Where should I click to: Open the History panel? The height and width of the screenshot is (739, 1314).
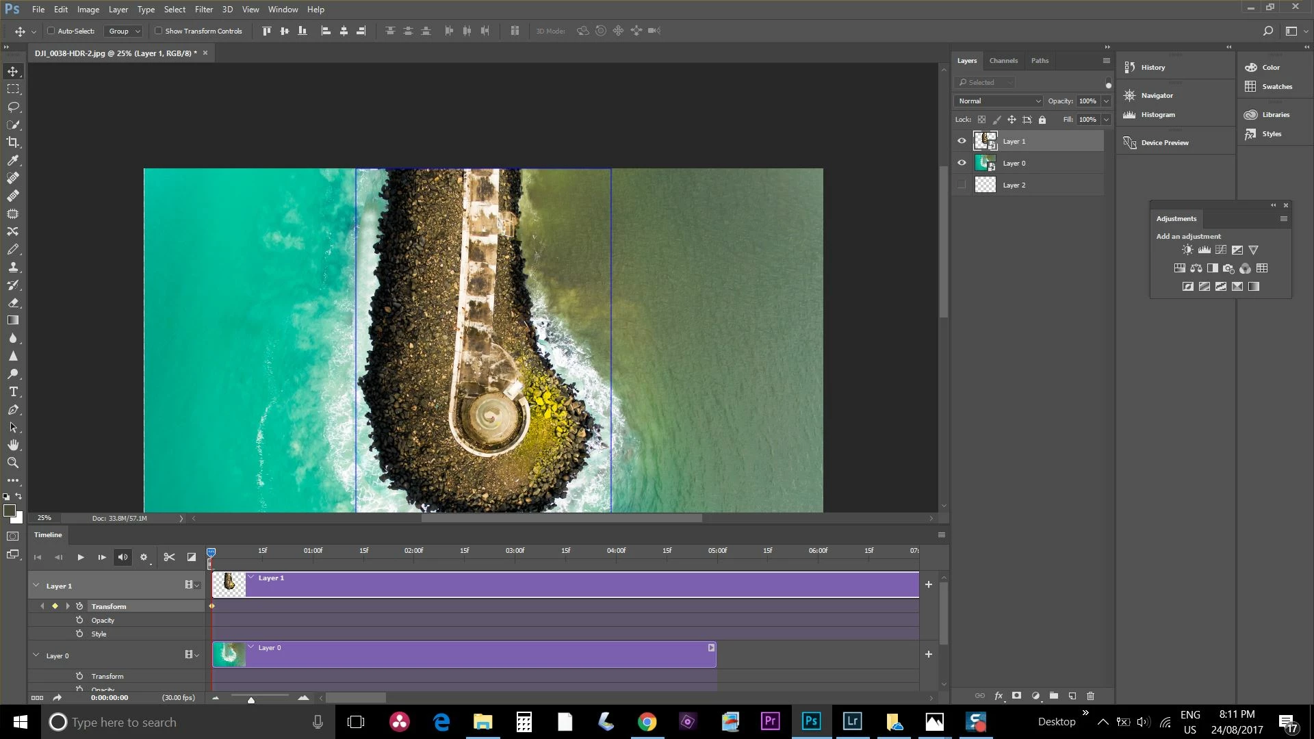1152,67
